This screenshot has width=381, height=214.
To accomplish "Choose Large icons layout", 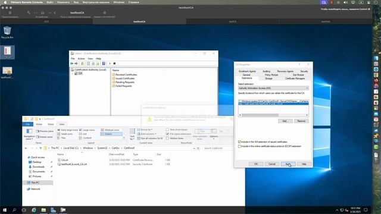I will click(87, 130).
